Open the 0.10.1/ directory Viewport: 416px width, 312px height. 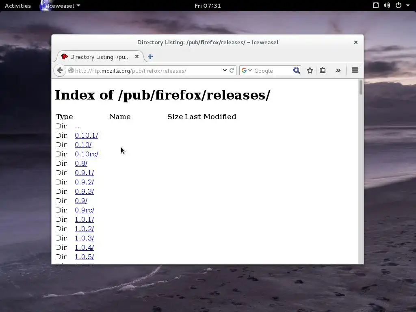pyautogui.click(x=86, y=136)
